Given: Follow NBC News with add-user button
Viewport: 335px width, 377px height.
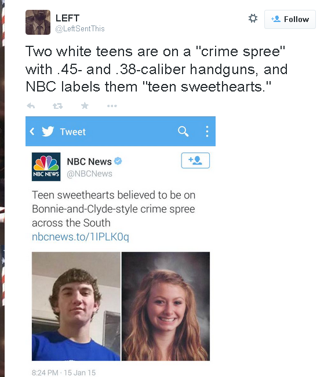Looking at the screenshot, I should (x=195, y=160).
